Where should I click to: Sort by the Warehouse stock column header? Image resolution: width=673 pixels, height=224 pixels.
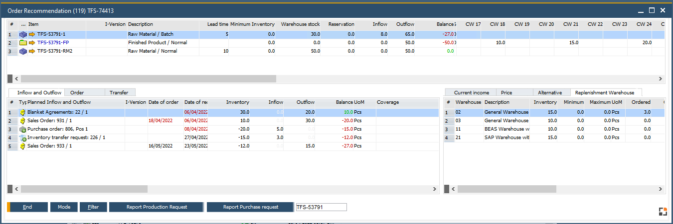click(300, 24)
